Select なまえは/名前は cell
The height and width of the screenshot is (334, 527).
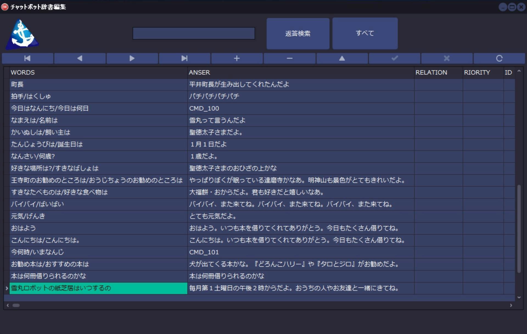click(99, 120)
